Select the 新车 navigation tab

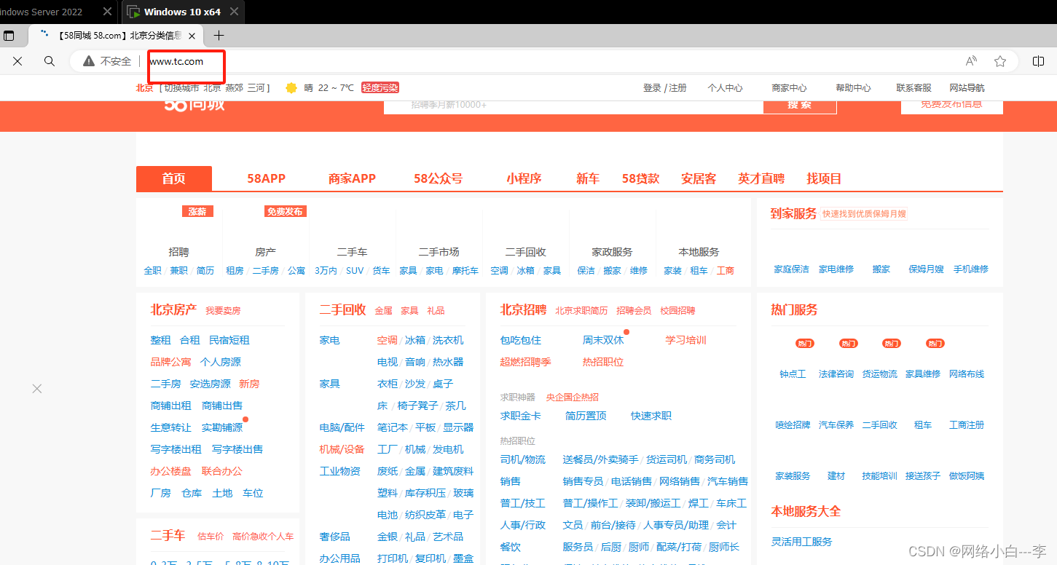point(588,178)
